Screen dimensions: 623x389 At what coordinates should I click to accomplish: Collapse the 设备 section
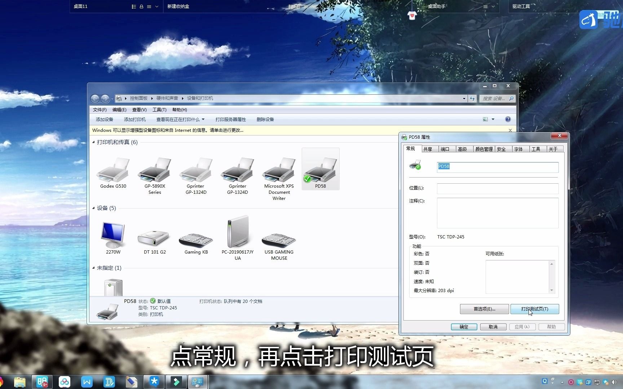coord(94,208)
